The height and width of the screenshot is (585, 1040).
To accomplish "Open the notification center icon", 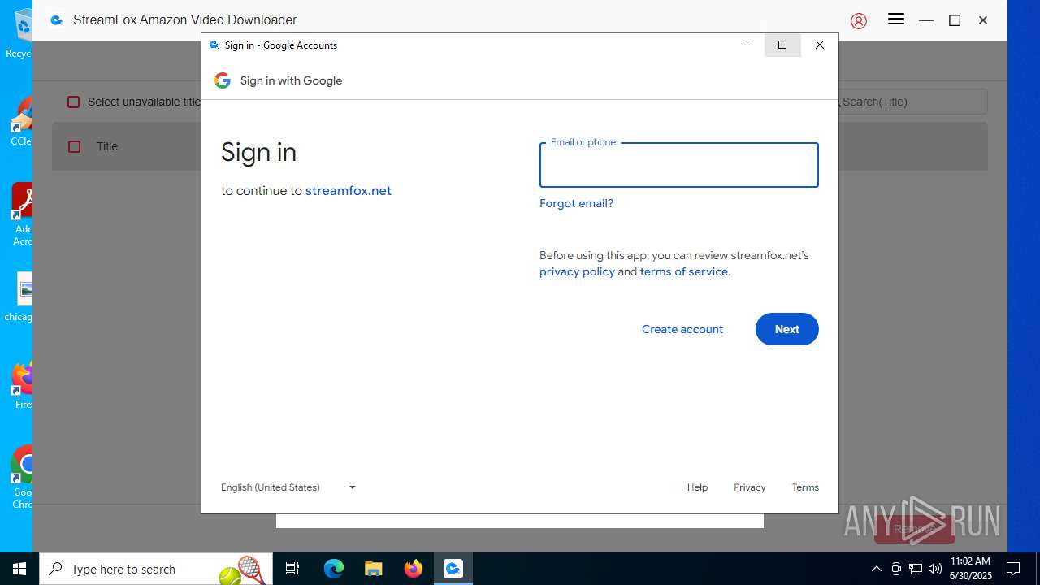I will 1013,569.
